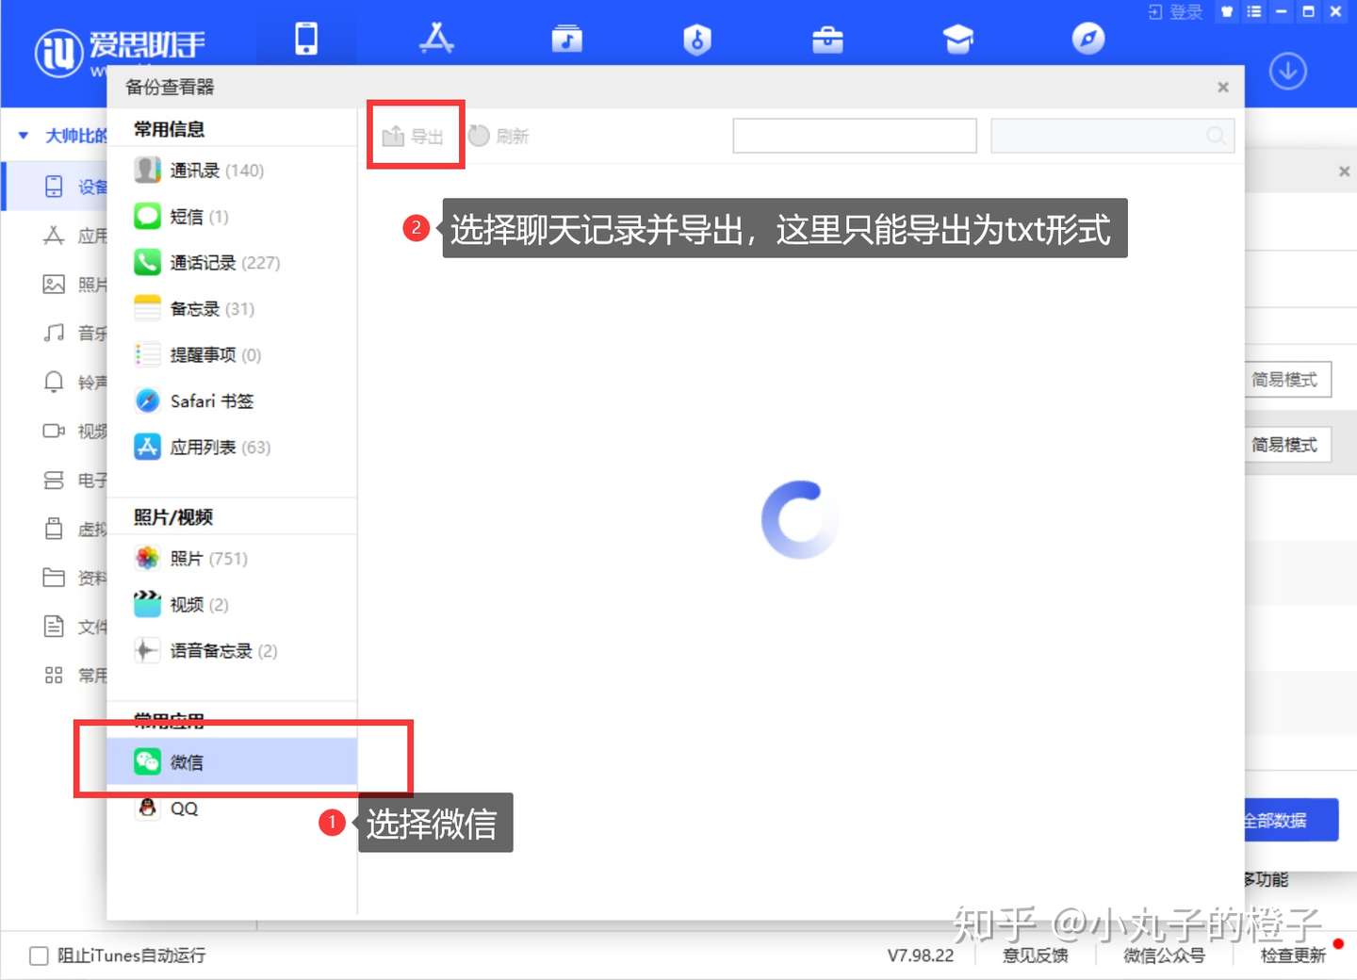This screenshot has width=1357, height=980.
Task: Open the App Store games icon tab
Action: (436, 39)
